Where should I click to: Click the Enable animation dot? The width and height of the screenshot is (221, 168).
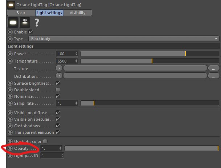point(10,32)
